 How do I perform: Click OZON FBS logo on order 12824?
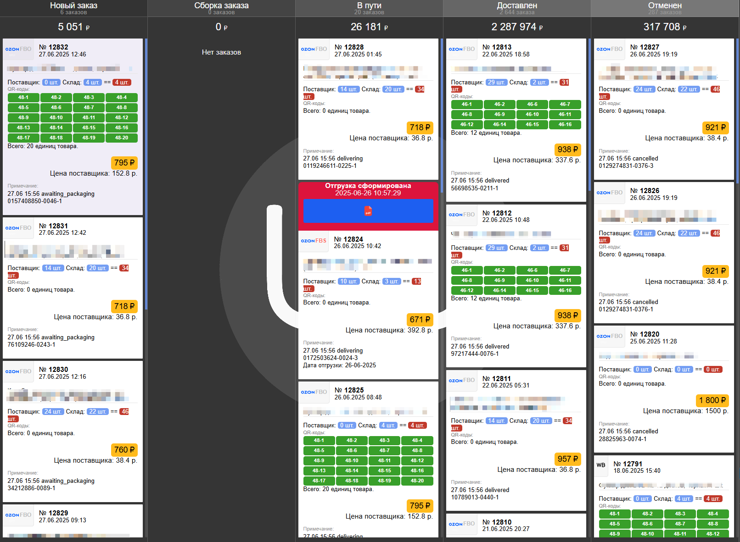click(314, 241)
